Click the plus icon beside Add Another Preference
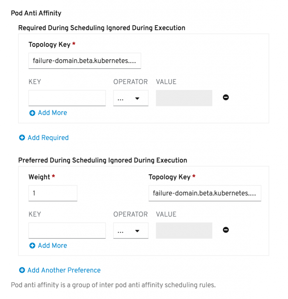 pyautogui.click(x=22, y=270)
